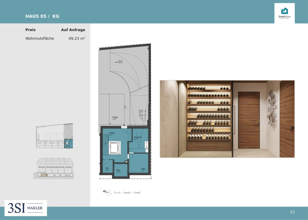Click the Auf Anfrage price text
This screenshot has width=308, height=220.
click(x=73, y=30)
